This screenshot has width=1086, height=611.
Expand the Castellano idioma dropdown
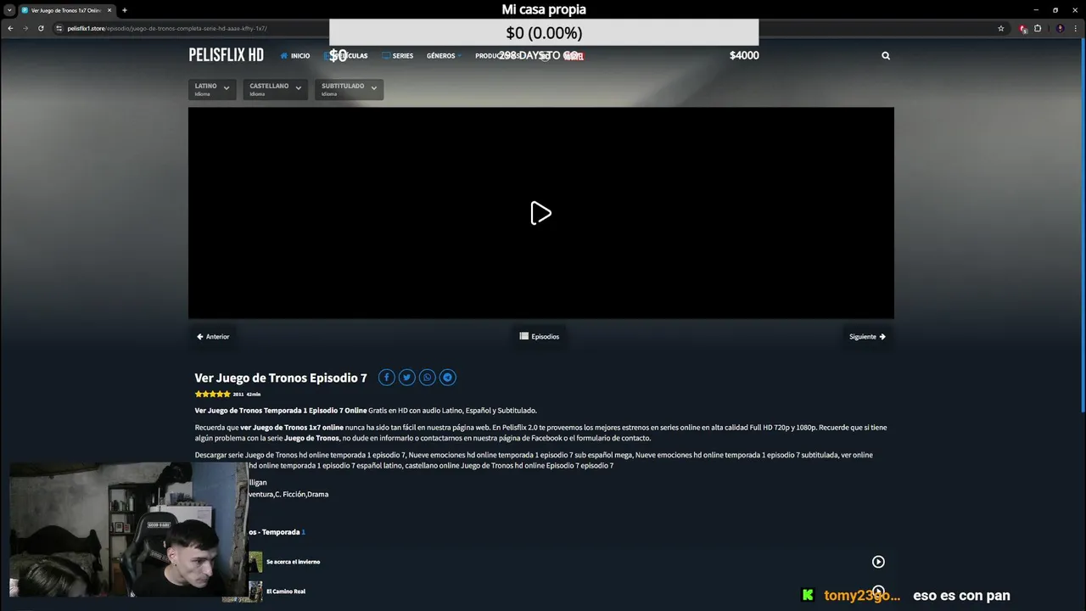275,89
